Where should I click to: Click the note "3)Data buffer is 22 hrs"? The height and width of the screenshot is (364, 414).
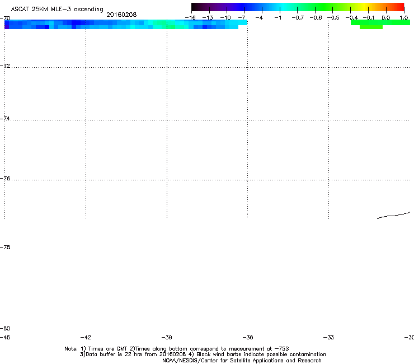(203, 354)
